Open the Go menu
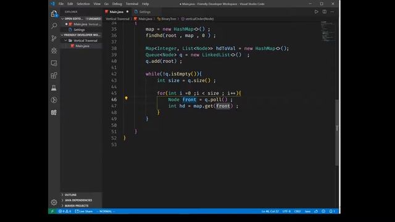Viewport: 395px width, 222px height. coord(106,4)
